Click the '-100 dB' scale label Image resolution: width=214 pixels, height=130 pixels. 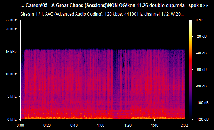(x=202, y=103)
